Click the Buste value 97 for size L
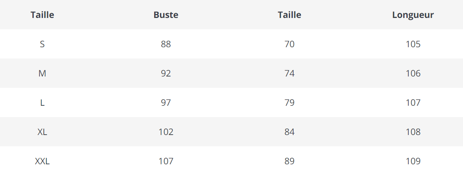Screen dimensions: 463x183 pyautogui.click(x=166, y=103)
